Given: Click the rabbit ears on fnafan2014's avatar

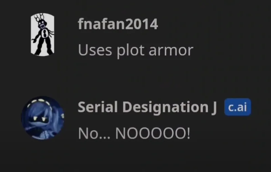Looking at the screenshot, I should coord(39,17).
